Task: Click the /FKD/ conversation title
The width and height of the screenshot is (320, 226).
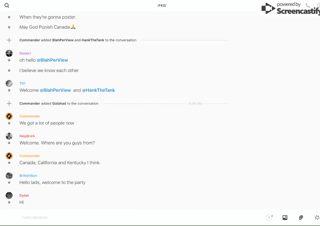Action: pos(162,5)
